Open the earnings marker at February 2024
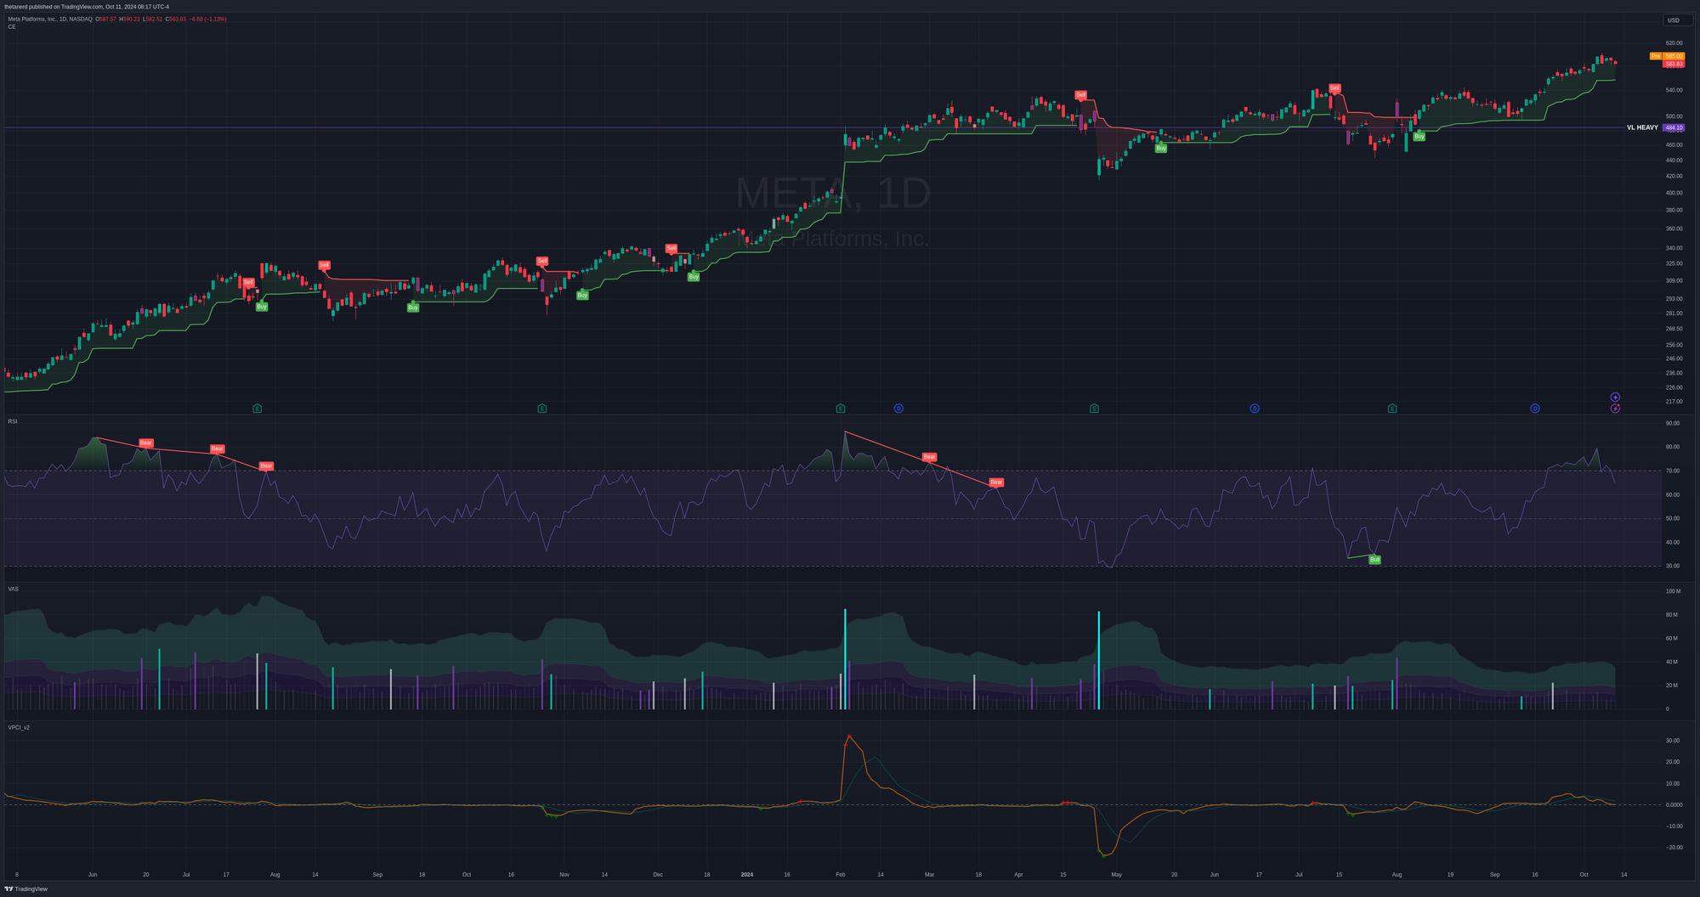 coord(841,409)
